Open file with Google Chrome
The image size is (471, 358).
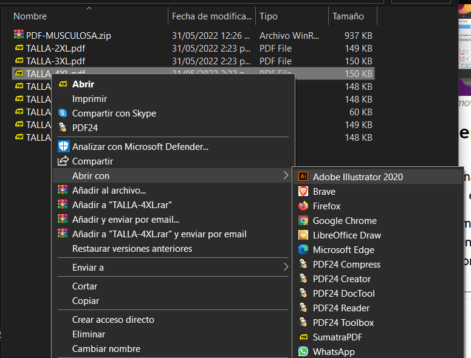pos(377,221)
